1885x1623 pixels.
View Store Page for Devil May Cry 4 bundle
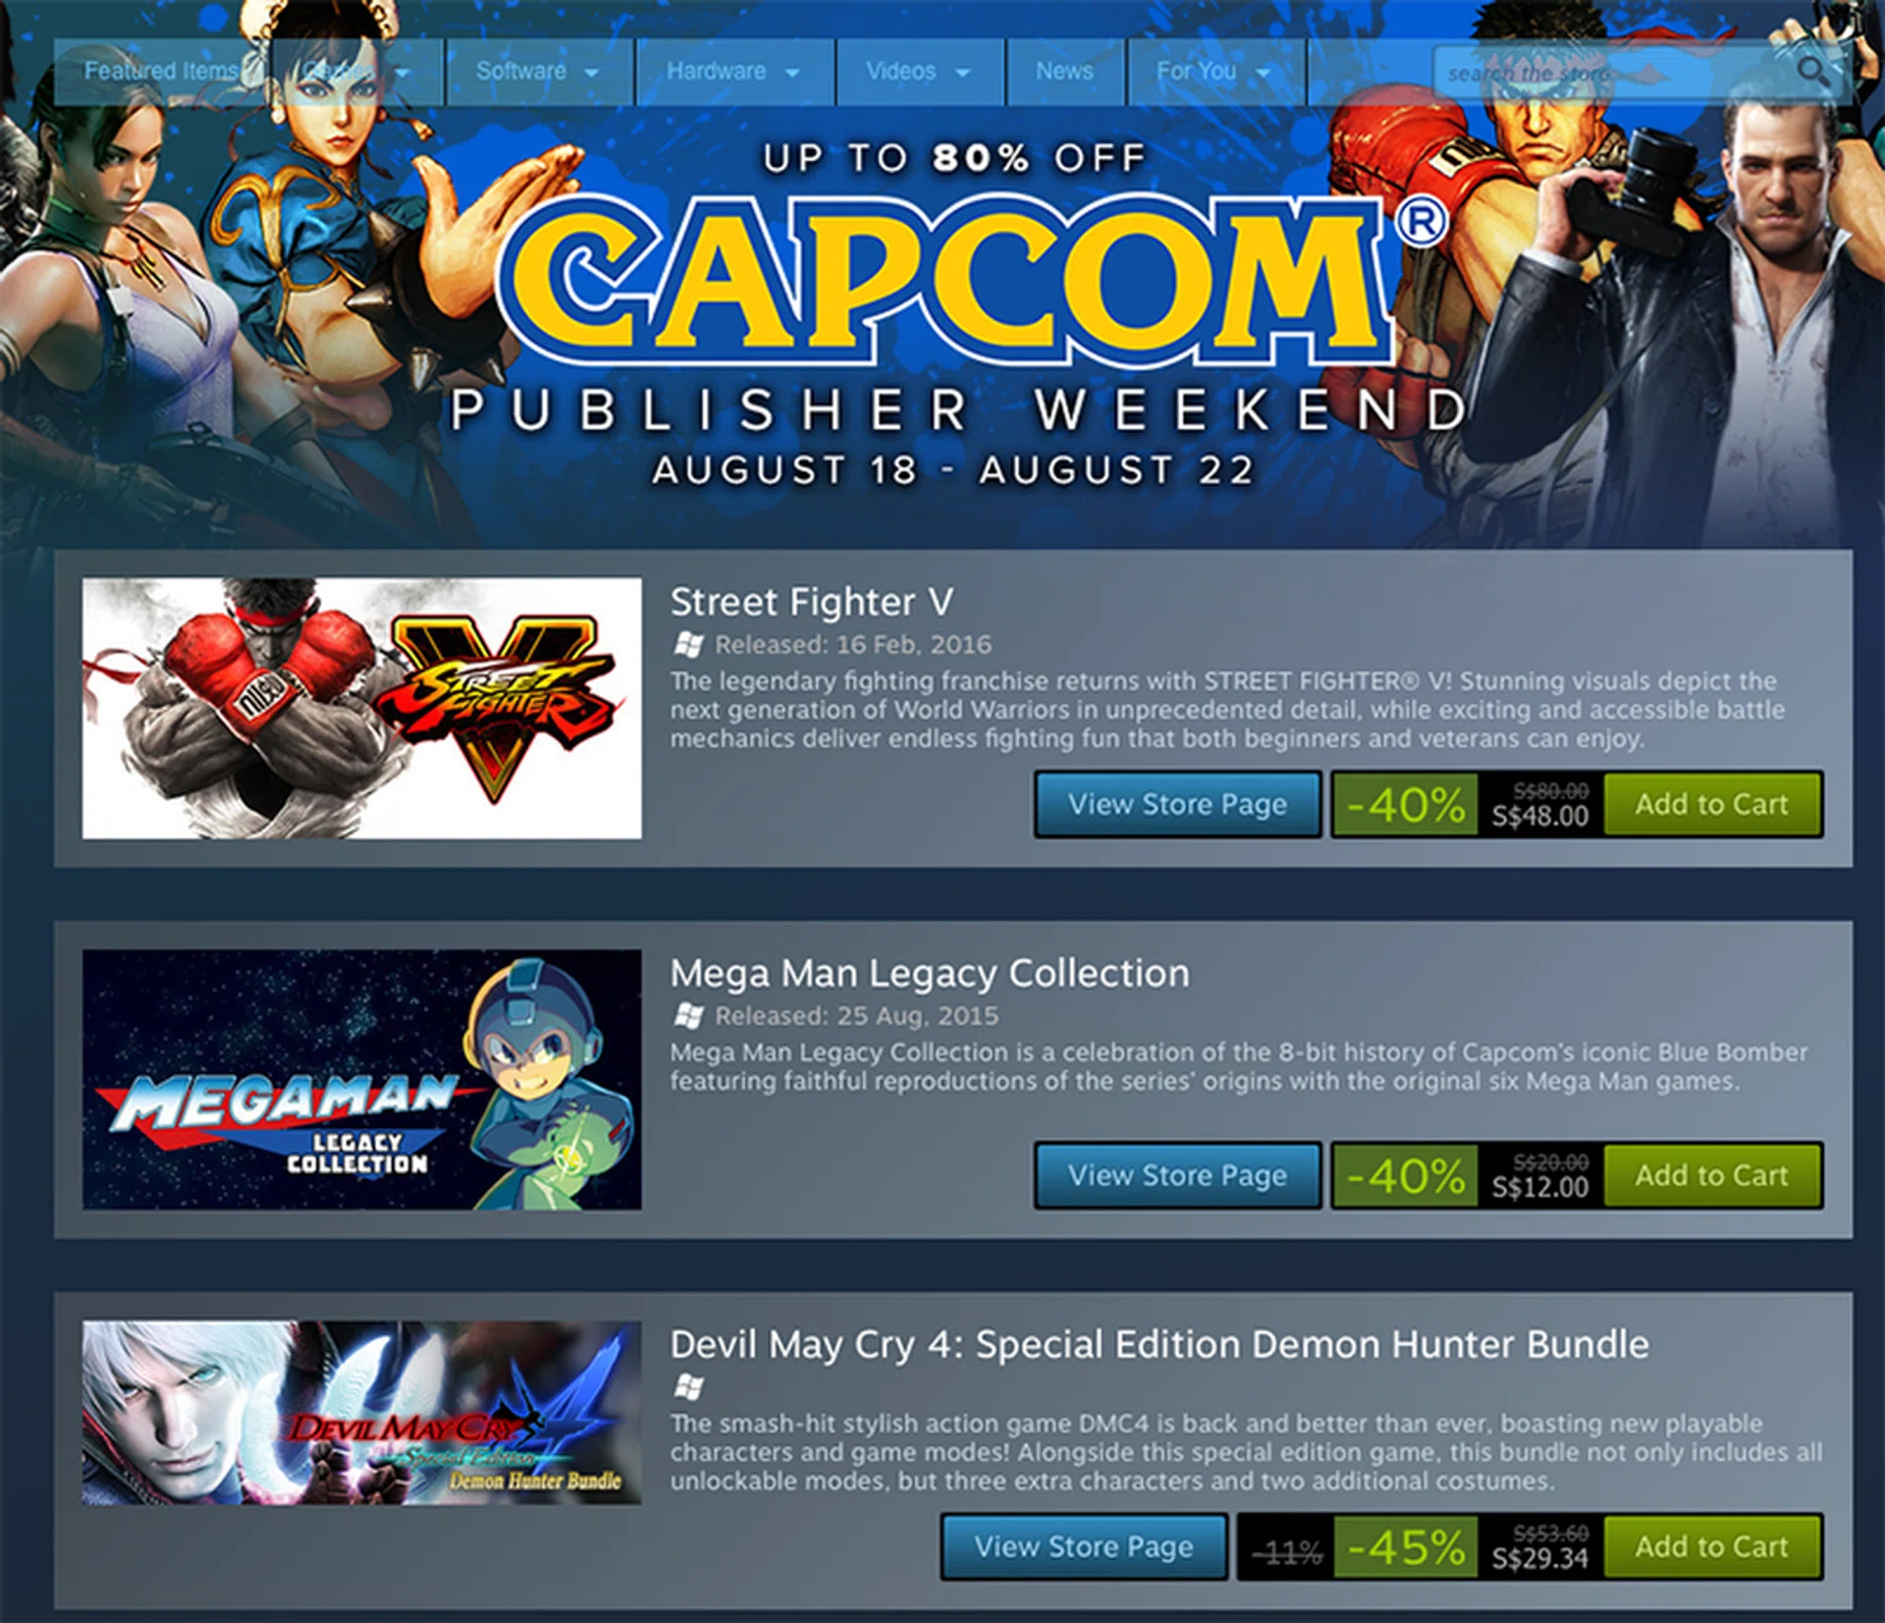click(x=1084, y=1546)
